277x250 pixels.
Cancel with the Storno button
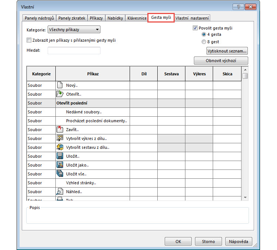tap(208, 242)
